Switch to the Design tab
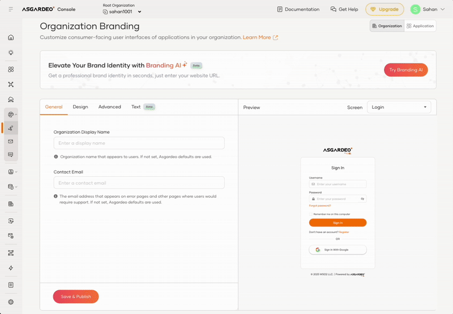 point(80,107)
